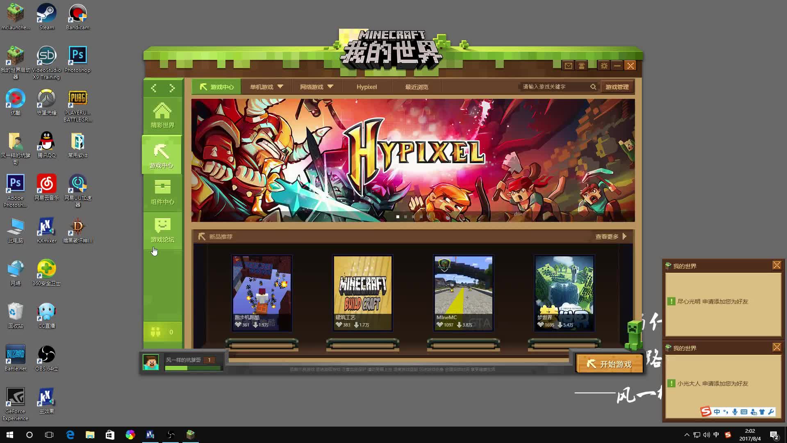Open 守望先锋 Overwatch desktop icon
The height and width of the screenshot is (443, 787).
tap(46, 103)
